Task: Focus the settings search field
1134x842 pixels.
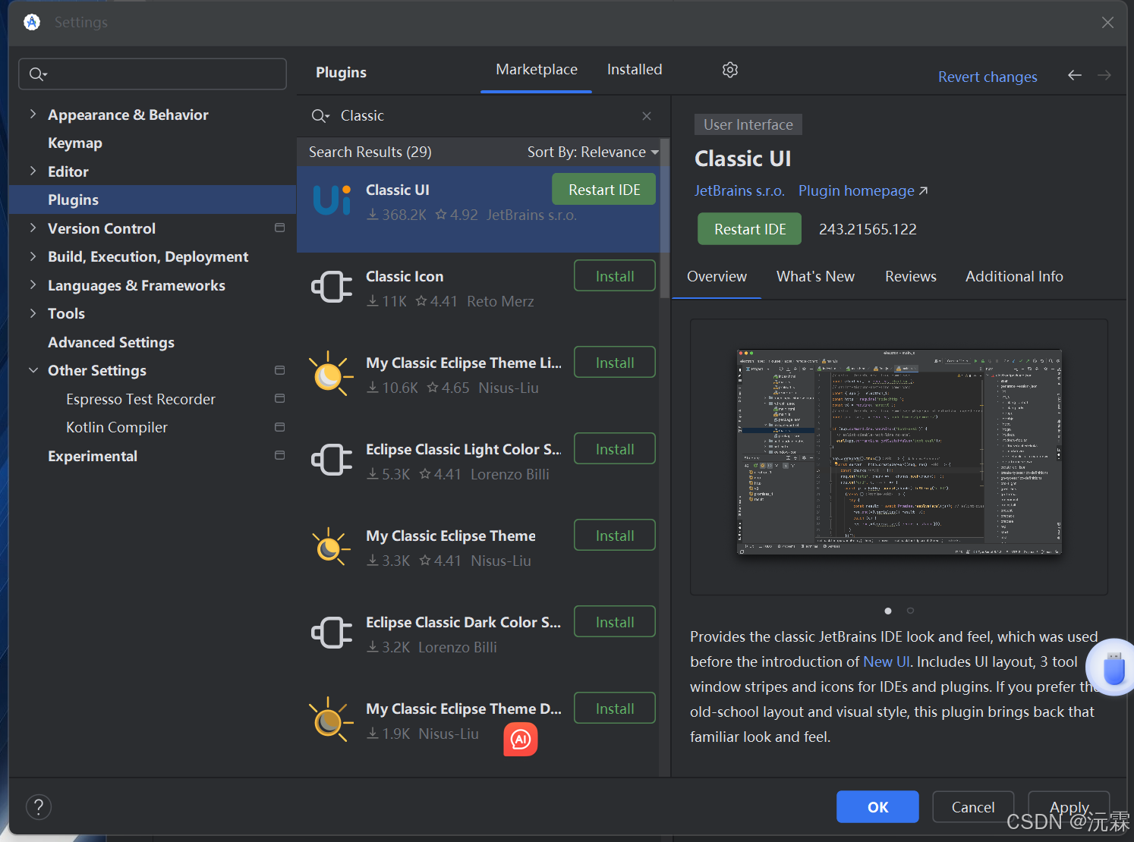Action: (x=153, y=74)
